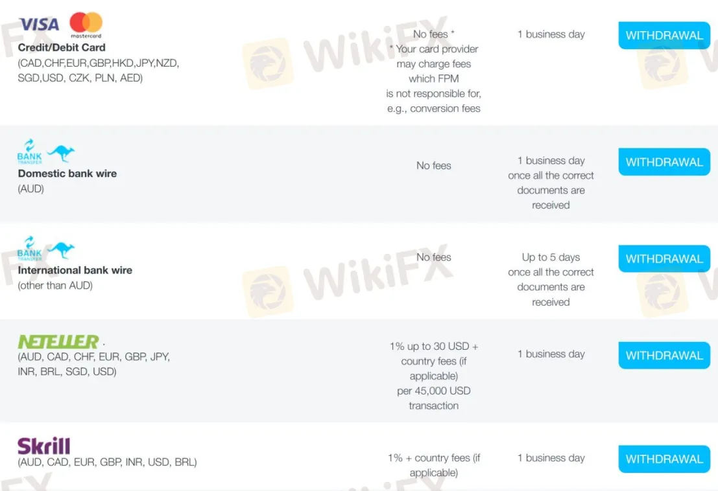Select the Credit/Debit Card heading
718x491 pixels.
[x=62, y=47]
